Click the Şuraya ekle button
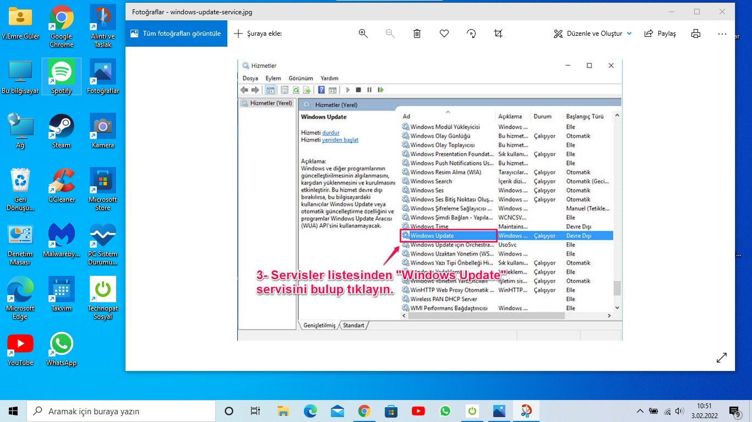 pyautogui.click(x=258, y=34)
